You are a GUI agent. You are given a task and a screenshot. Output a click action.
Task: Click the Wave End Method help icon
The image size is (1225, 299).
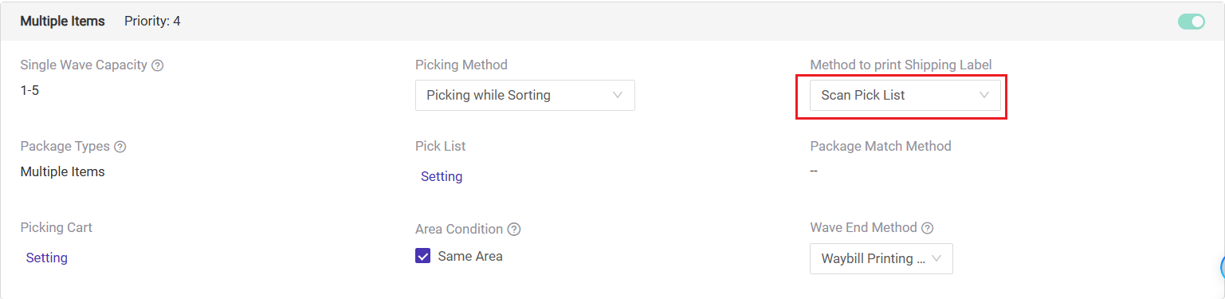[927, 228]
